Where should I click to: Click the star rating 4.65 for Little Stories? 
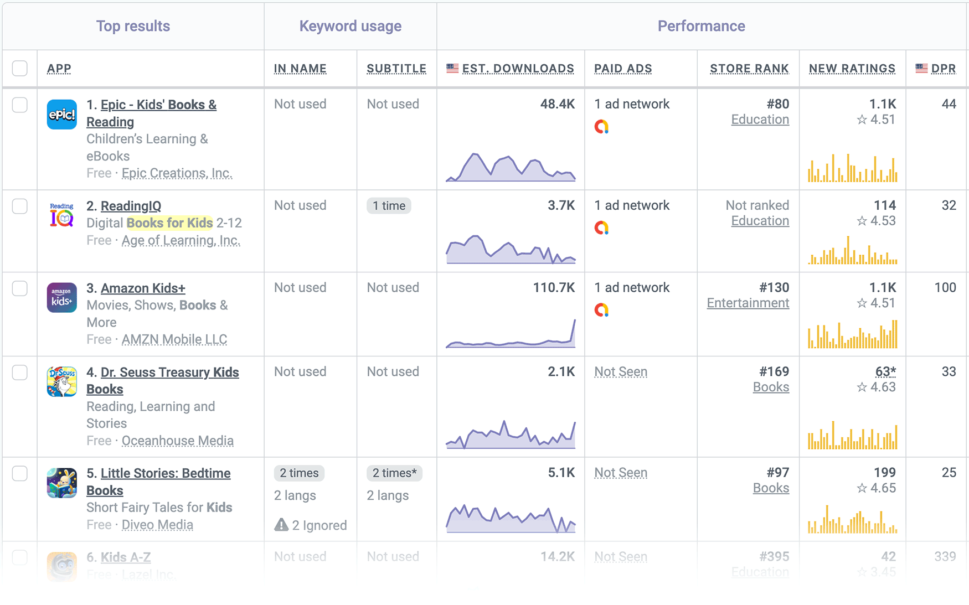point(876,488)
